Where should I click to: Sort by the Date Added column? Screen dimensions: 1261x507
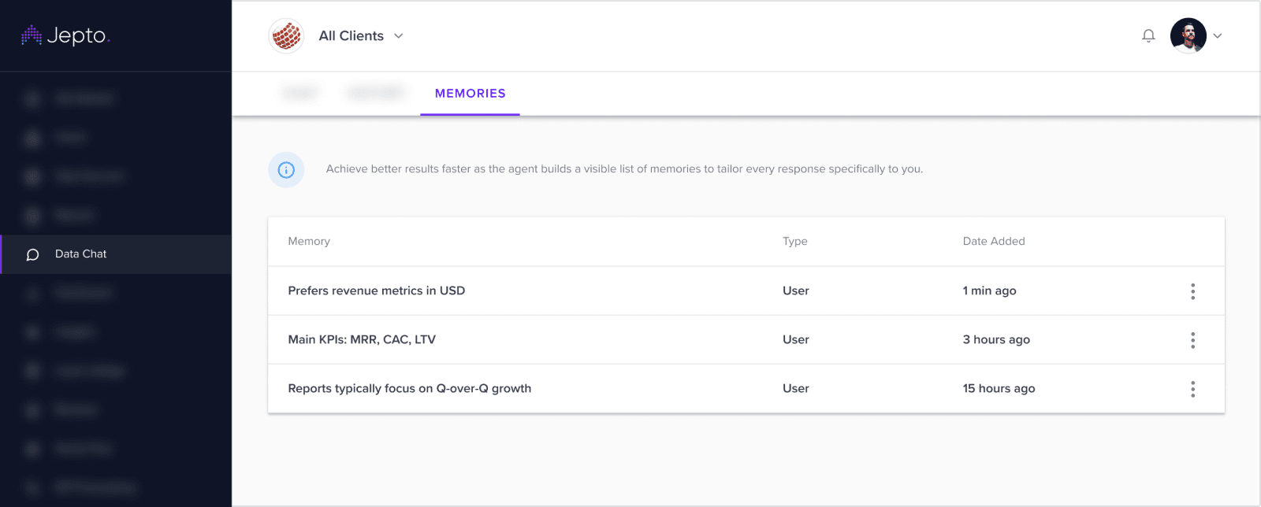click(993, 242)
